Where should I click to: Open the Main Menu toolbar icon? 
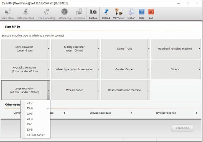[8, 14]
